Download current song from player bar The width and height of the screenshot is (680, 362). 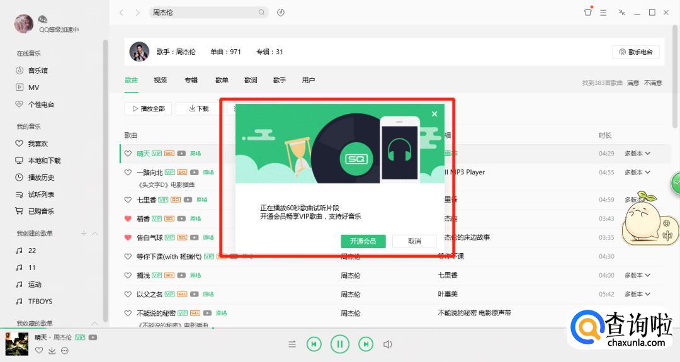click(52, 350)
